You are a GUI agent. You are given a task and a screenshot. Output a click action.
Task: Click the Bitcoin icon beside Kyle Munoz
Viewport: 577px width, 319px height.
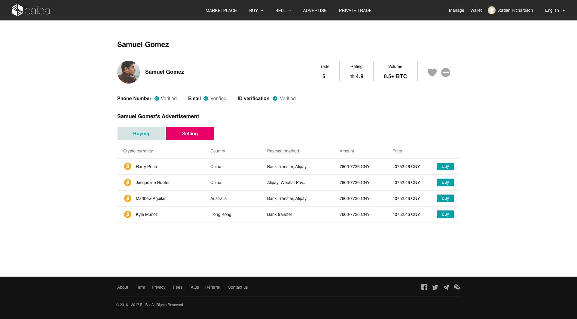point(128,214)
